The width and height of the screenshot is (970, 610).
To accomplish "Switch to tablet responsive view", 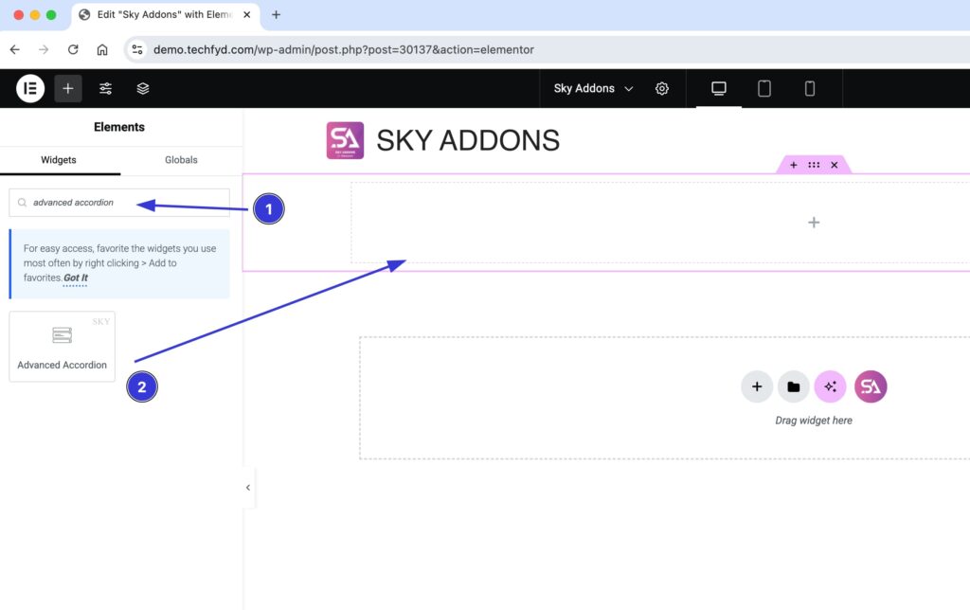I will 764,88.
